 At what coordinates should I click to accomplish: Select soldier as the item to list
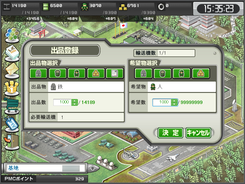(77, 73)
